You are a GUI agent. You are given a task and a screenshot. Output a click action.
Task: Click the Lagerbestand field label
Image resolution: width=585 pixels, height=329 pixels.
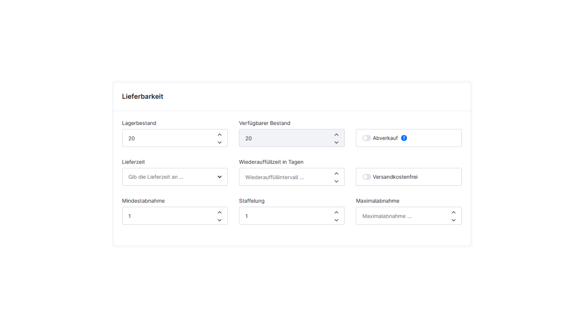click(139, 123)
